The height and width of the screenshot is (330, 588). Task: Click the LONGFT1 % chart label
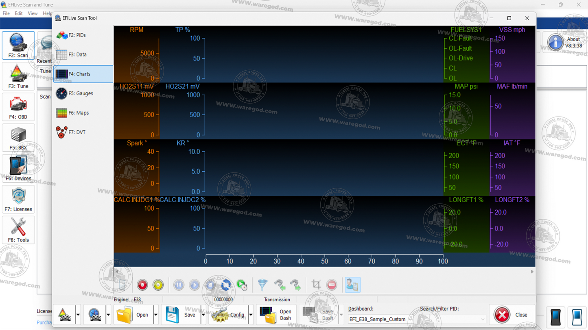[466, 200]
